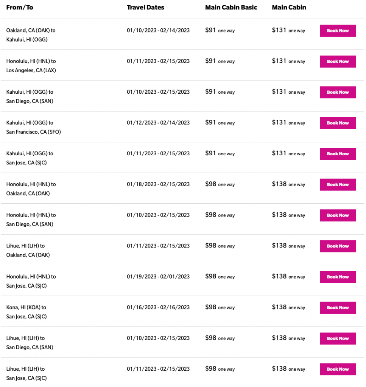The width and height of the screenshot is (366, 387).
Task: Select the Oakland to Kahului route text
Action: click(x=30, y=35)
